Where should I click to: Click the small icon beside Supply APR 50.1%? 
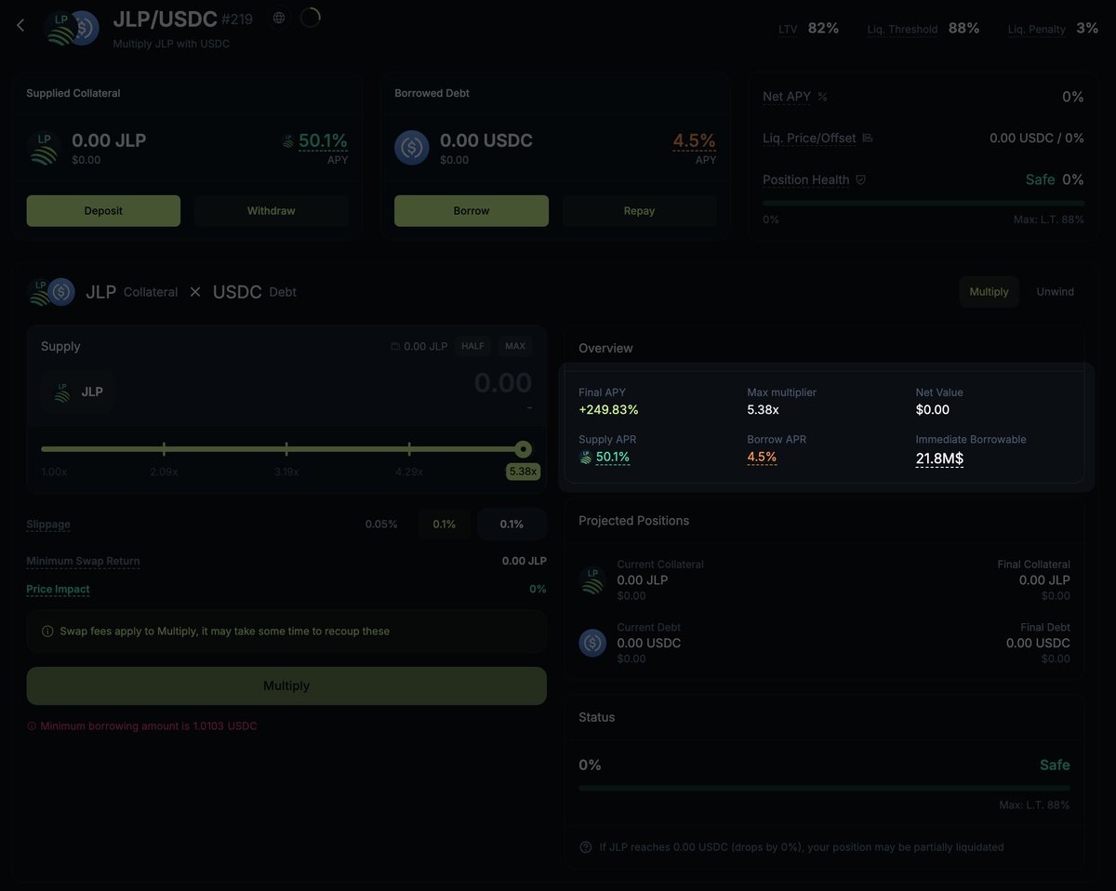click(x=586, y=457)
